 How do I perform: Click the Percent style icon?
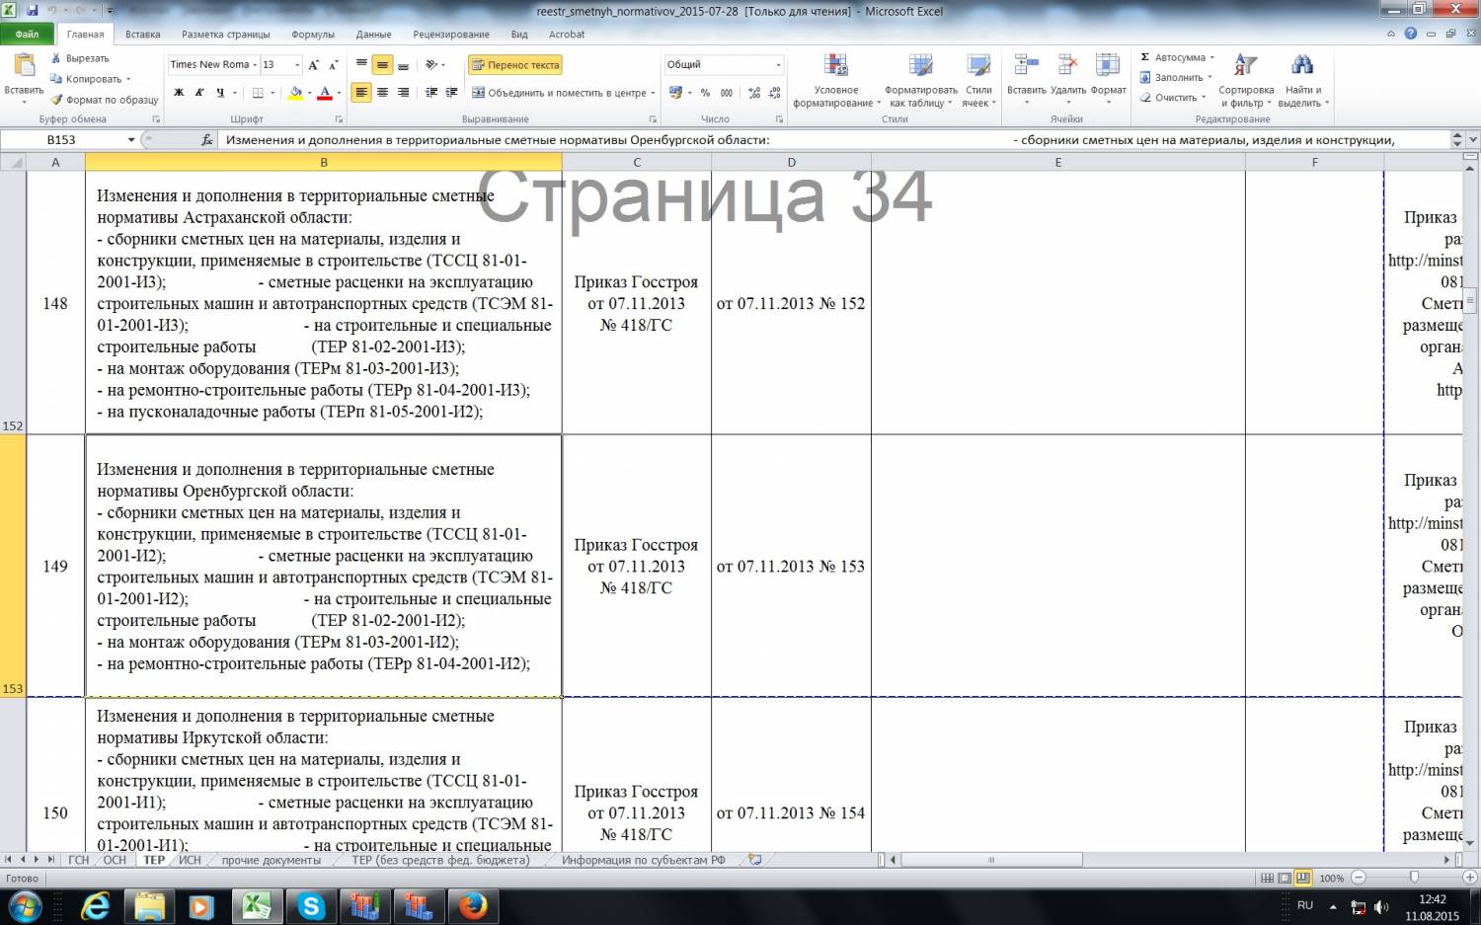tap(705, 93)
